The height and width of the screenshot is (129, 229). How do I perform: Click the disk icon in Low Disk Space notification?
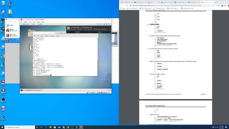(x=68, y=28)
